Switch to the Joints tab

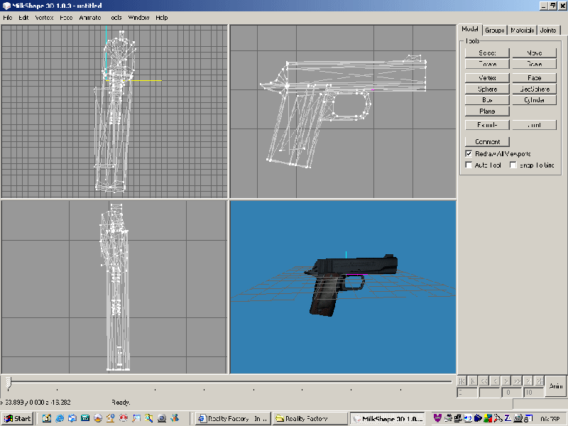click(x=548, y=30)
